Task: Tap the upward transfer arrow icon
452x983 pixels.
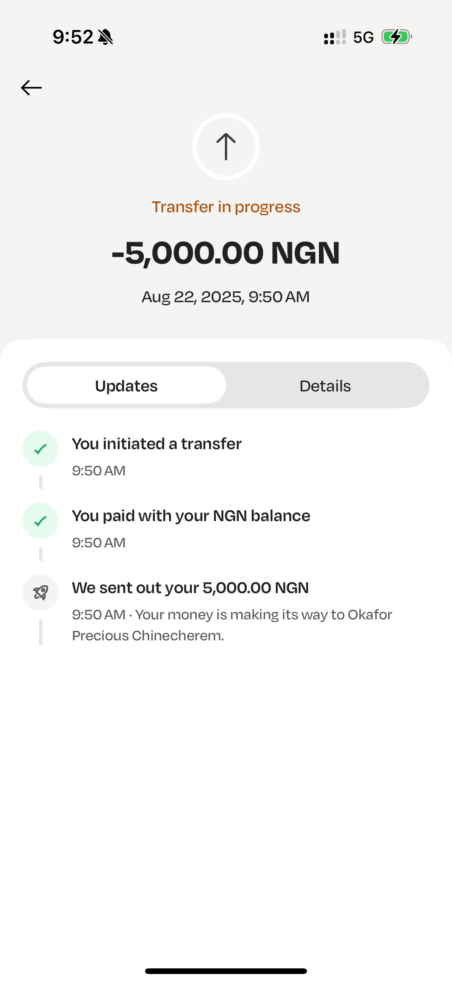Action: [226, 147]
